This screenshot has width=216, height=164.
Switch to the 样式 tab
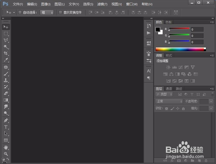(169, 56)
